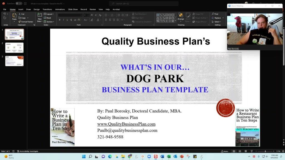285x160 pixels.
Task: Toggle Italic formatting
Action: click(63, 20)
